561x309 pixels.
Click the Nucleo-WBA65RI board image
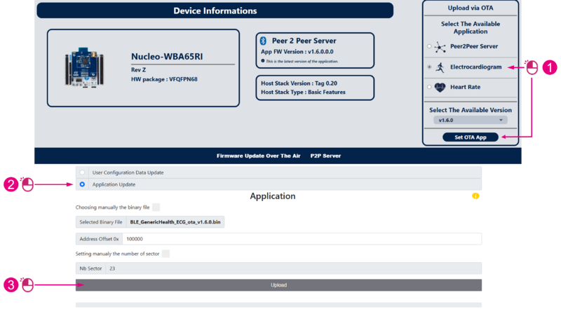tap(84, 67)
